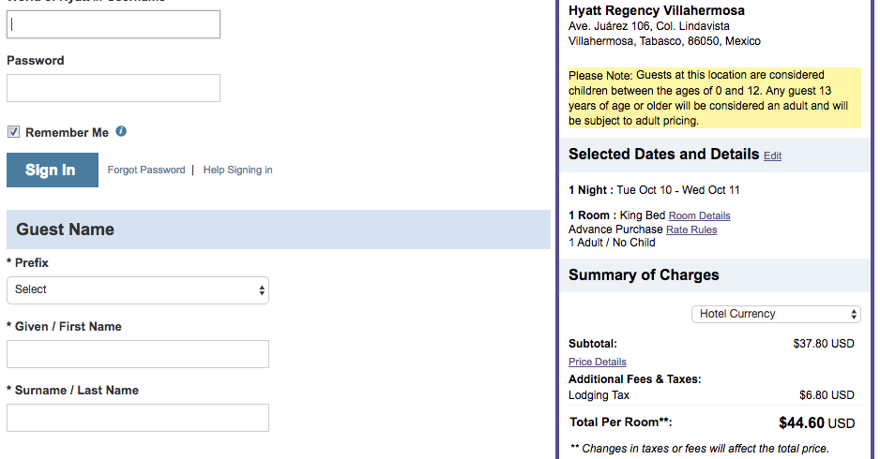Screen dimensions: 880x459
Task: Open the Hotel Currency dropdown
Action: (x=775, y=314)
